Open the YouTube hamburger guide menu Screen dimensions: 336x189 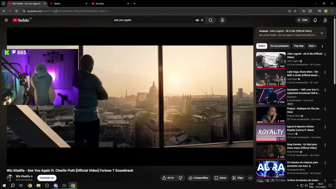(x=6, y=20)
